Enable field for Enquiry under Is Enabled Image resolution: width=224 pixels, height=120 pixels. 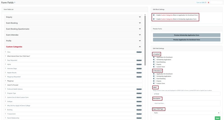coord(154,64)
